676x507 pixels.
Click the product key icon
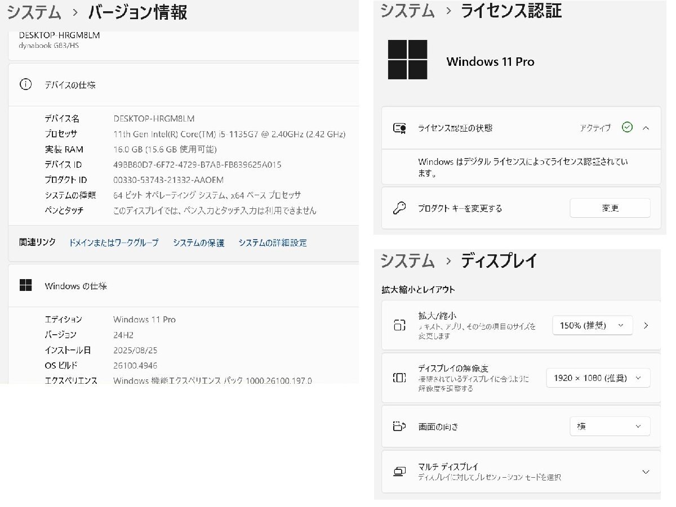(x=399, y=208)
